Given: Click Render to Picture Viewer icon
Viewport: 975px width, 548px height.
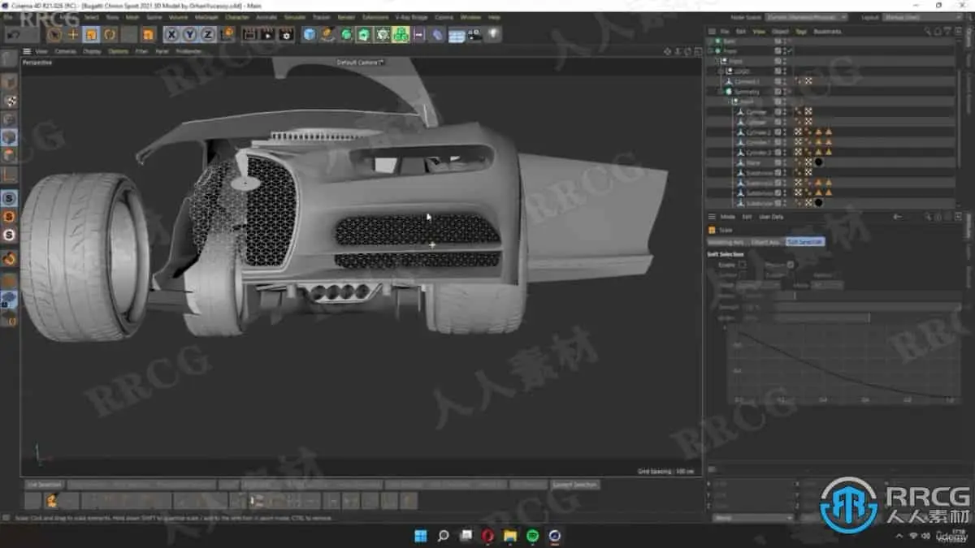Looking at the screenshot, I should [x=267, y=34].
